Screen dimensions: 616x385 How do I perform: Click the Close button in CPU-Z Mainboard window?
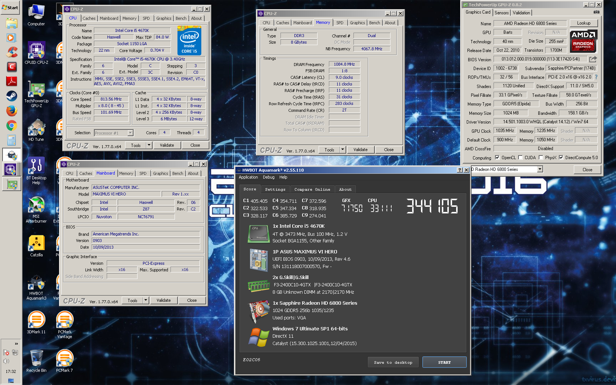tap(192, 300)
